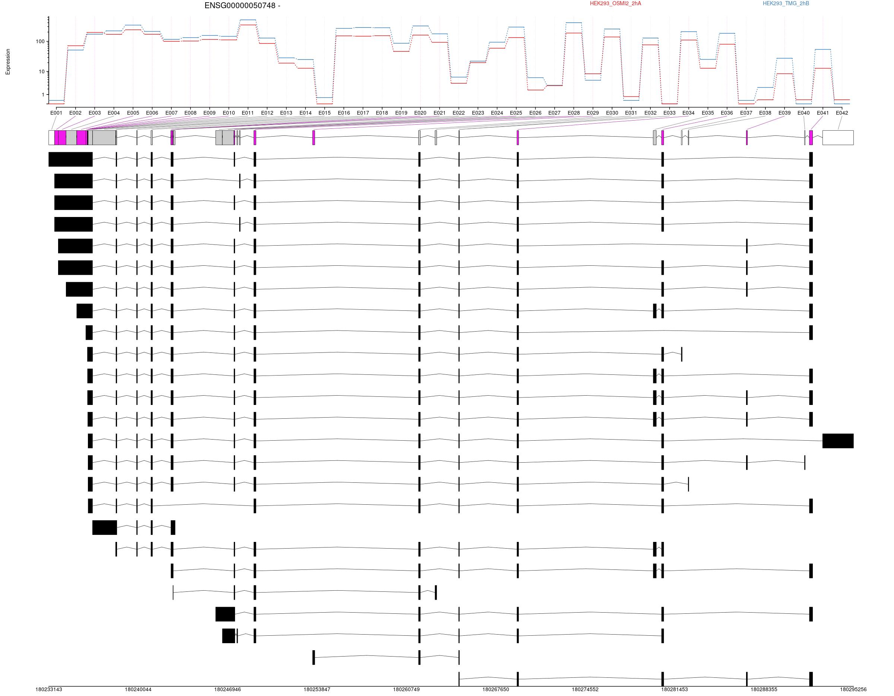Image resolution: width=894 pixels, height=696 pixels.
Task: Select the HEK293_OSMI2_2hA legend label
Action: [x=615, y=4]
